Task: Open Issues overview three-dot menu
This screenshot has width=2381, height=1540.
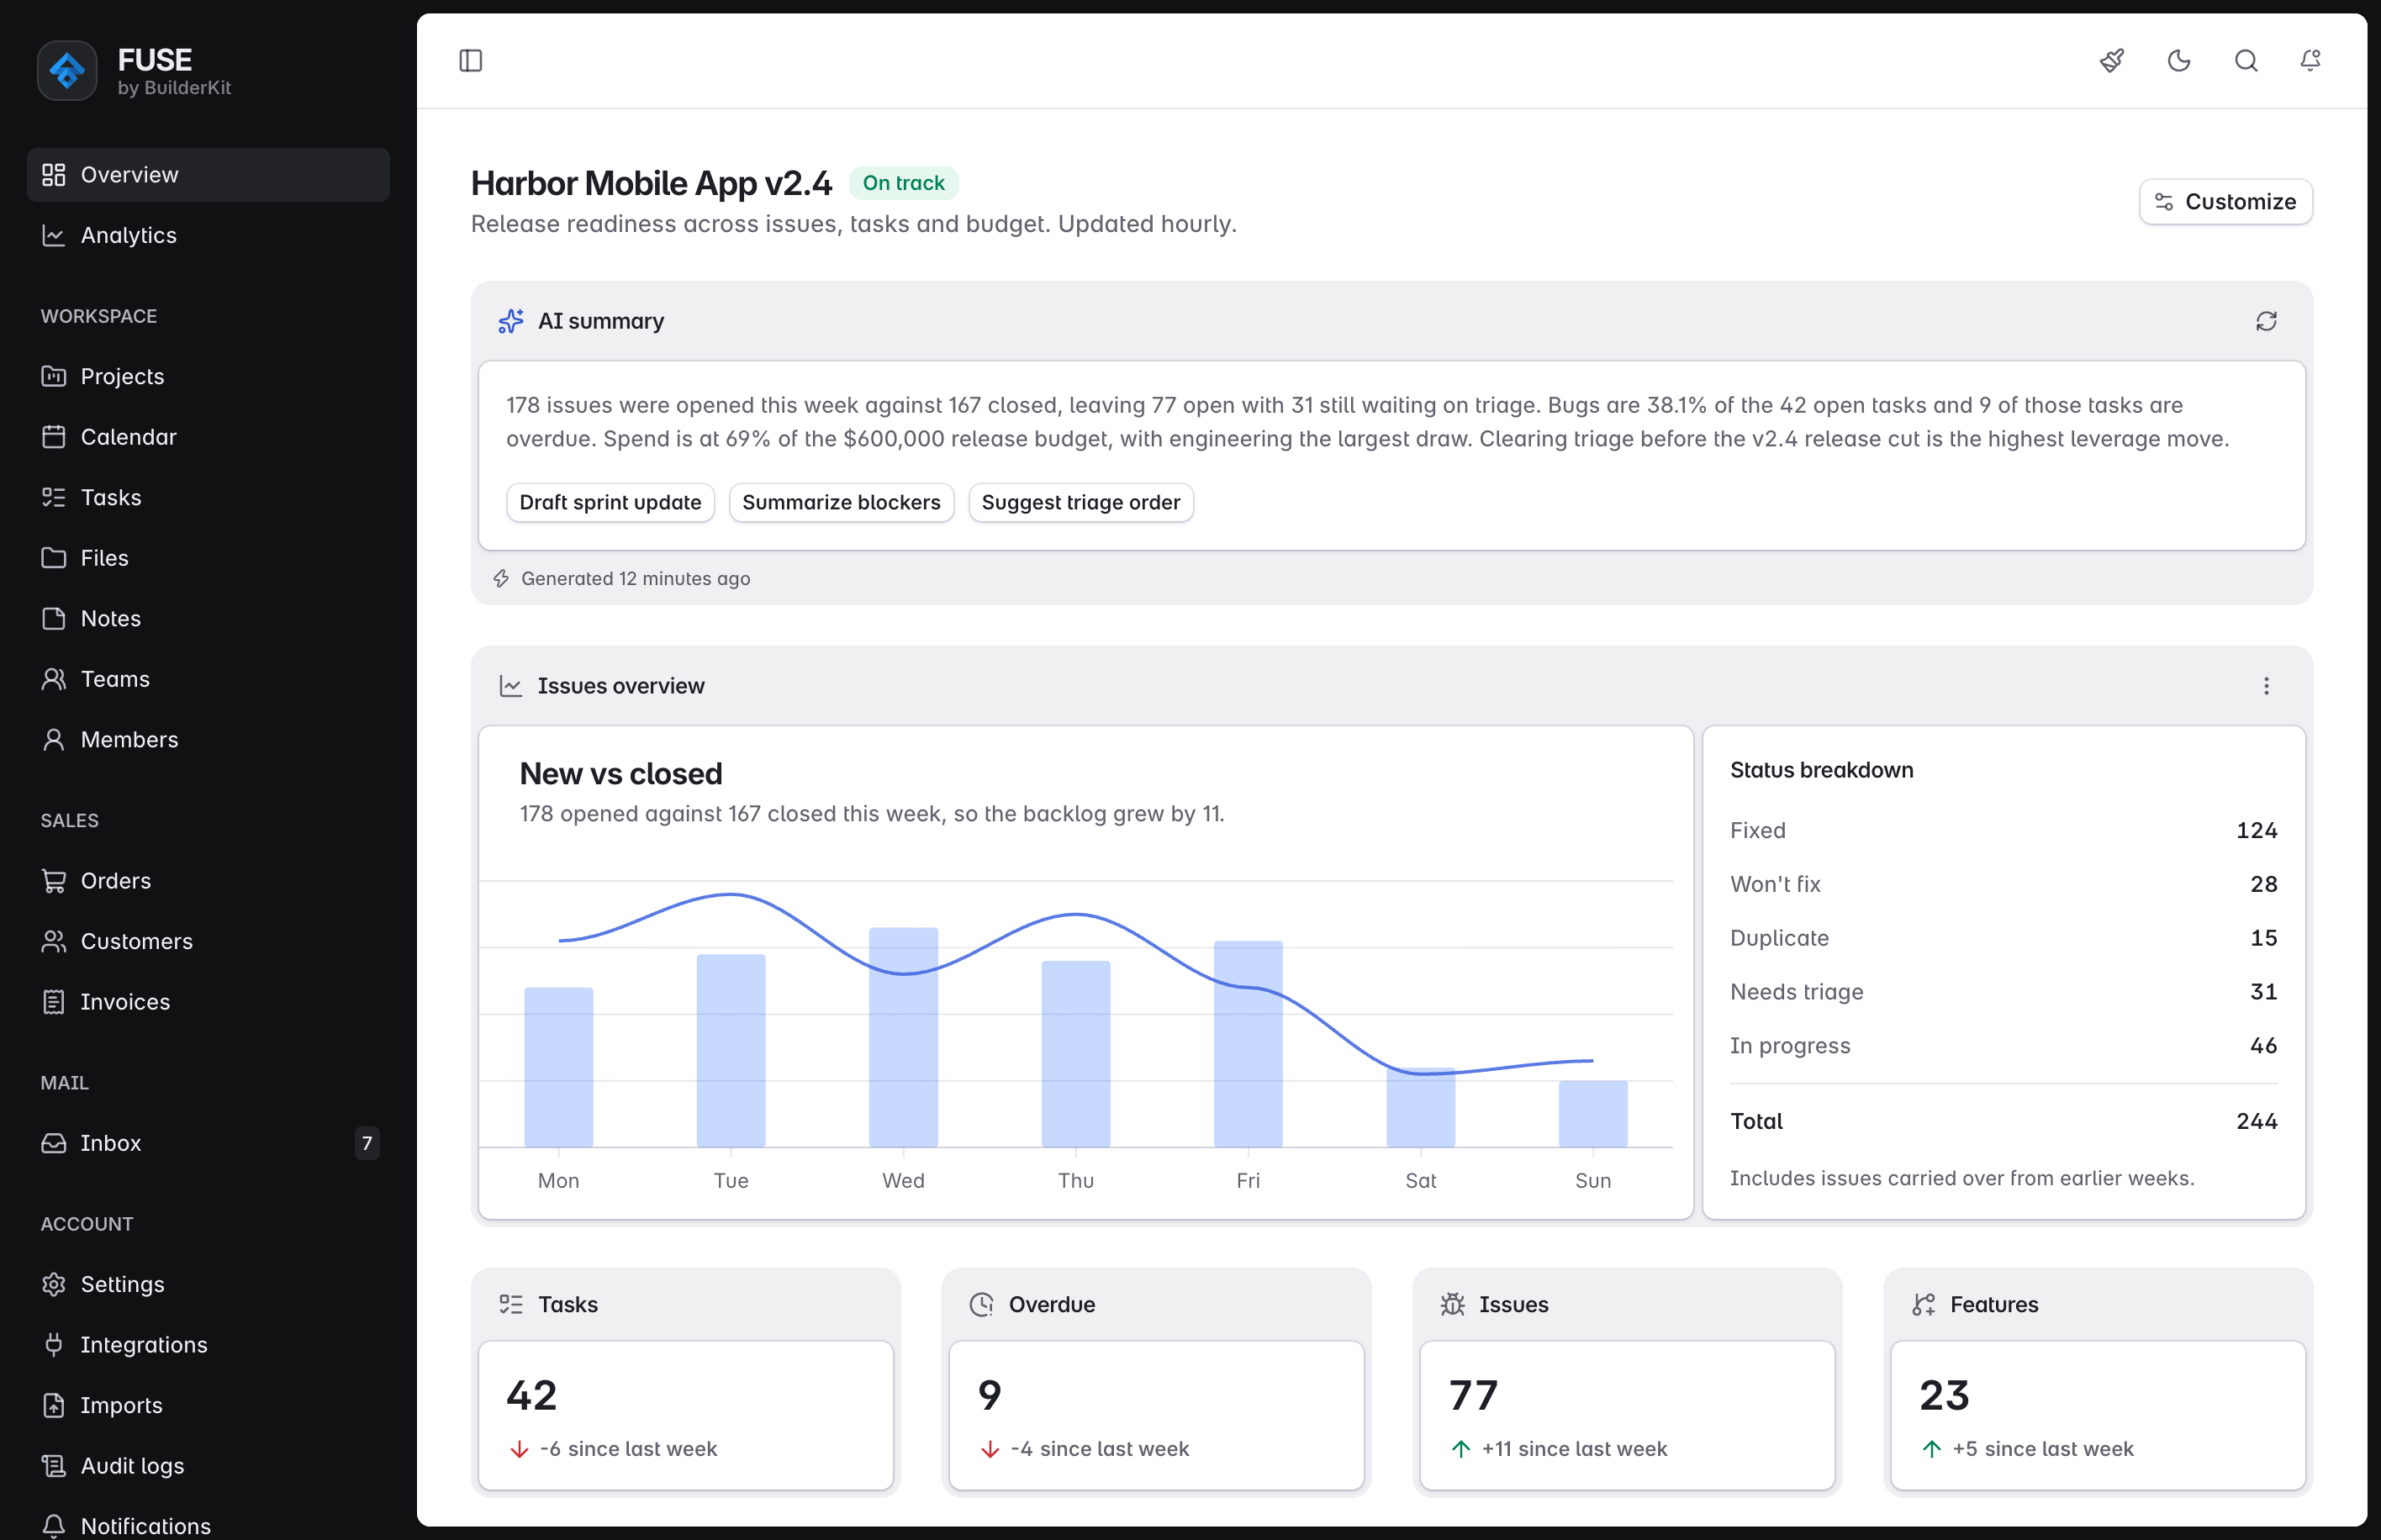Action: 2266,686
